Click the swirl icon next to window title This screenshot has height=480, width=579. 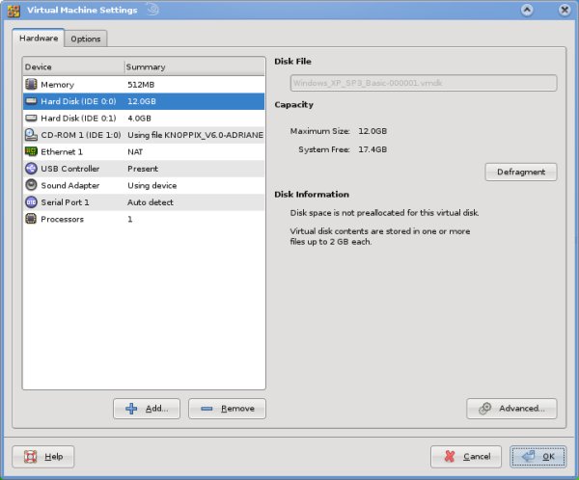[x=152, y=10]
